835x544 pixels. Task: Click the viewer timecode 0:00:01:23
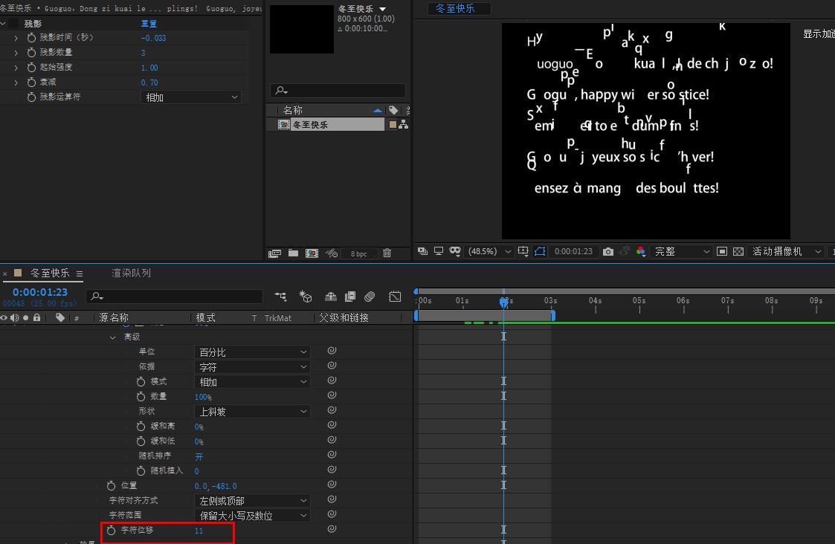[573, 251]
